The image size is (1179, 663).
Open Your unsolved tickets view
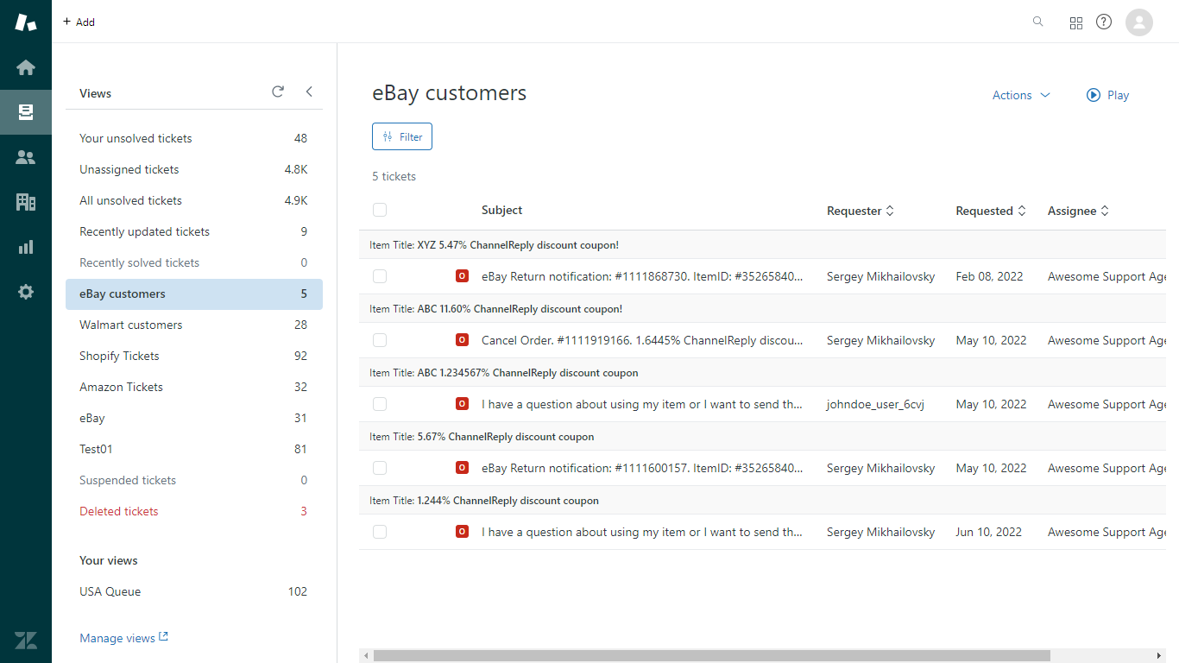coord(194,138)
